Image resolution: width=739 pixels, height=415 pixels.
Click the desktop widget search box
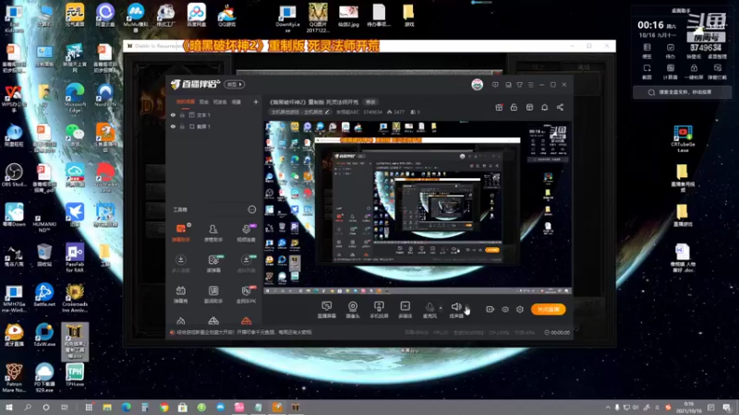683,92
